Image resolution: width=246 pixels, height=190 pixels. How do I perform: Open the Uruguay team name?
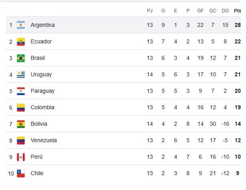41,74
